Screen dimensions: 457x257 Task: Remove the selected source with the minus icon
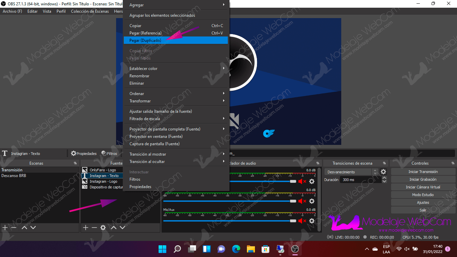coord(94,228)
